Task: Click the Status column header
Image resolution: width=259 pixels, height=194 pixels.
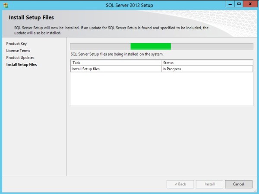Action: pos(207,63)
